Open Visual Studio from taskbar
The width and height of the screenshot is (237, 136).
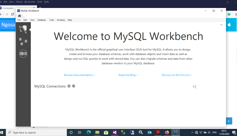pos(115,132)
